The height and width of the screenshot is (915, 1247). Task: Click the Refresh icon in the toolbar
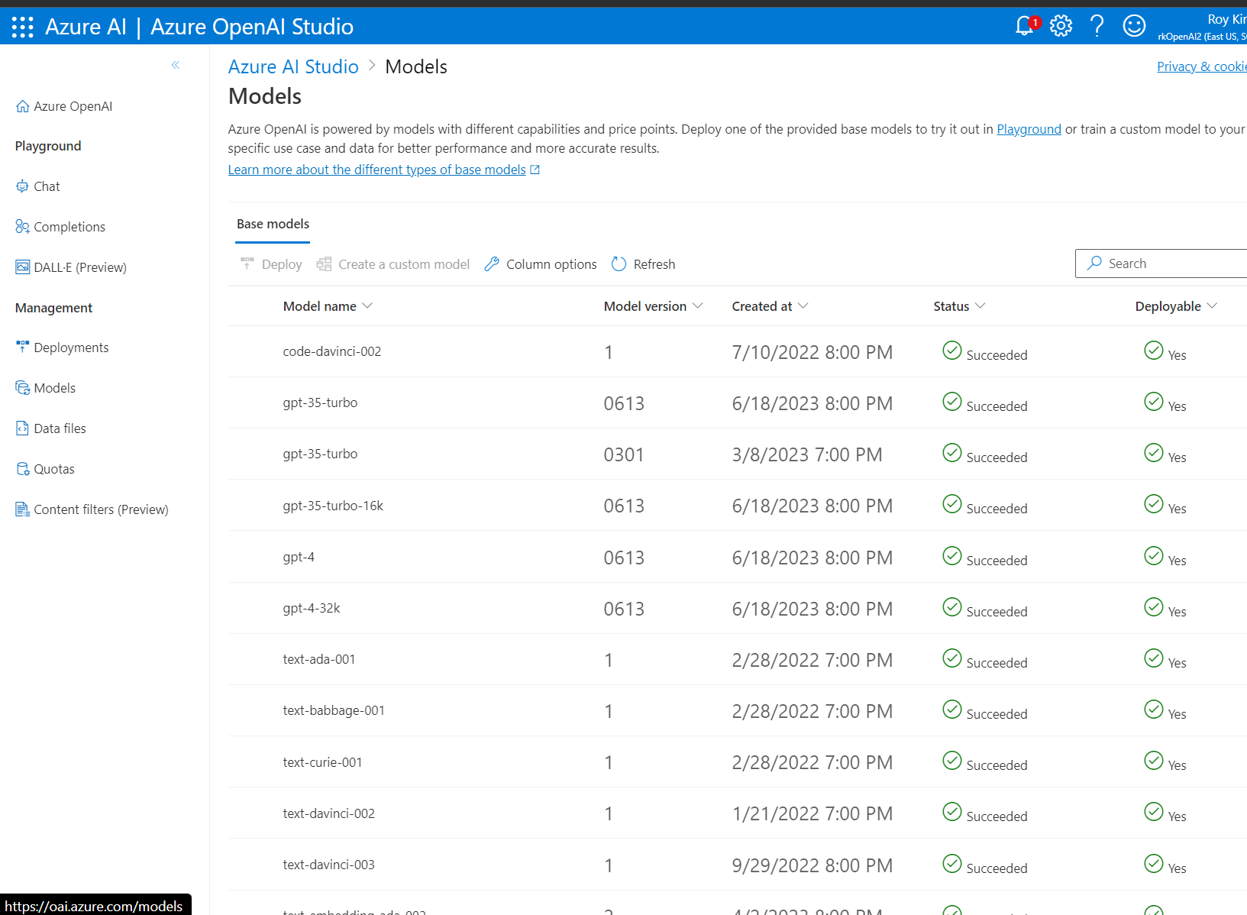click(x=619, y=264)
